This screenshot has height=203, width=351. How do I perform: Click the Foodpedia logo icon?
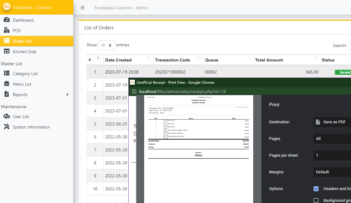click(7, 7)
